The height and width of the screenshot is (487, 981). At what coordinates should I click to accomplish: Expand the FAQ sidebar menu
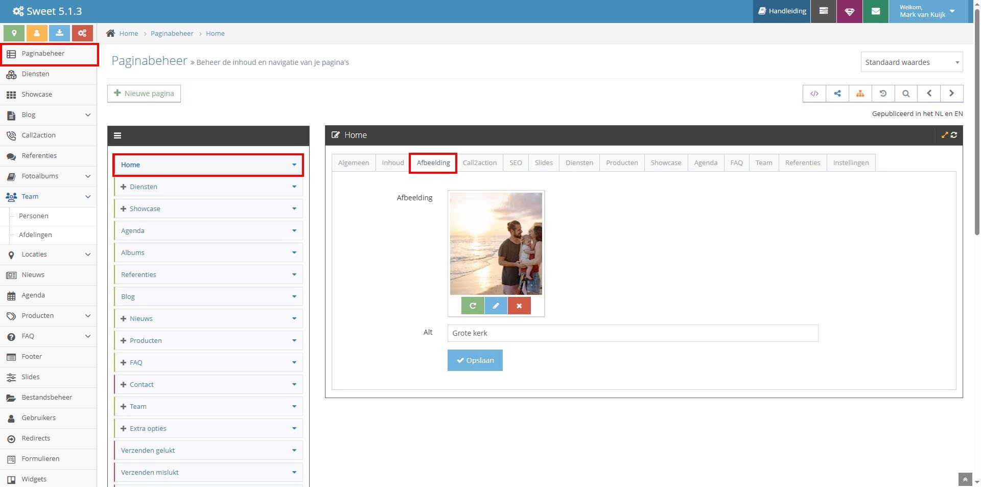(88, 336)
